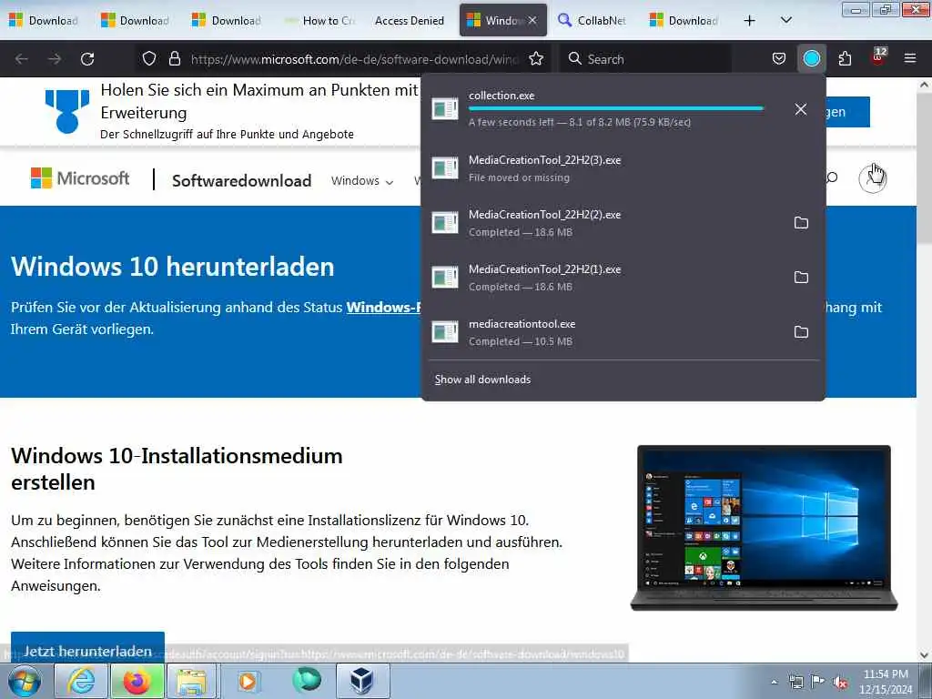Click the collection.exe download progress bar

pos(616,109)
